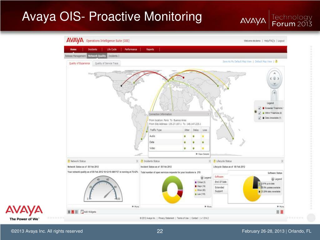
Task: Close the Lifecycle Status widget
Action: click(282, 161)
